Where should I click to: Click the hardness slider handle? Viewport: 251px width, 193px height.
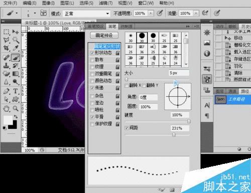pos(189,121)
